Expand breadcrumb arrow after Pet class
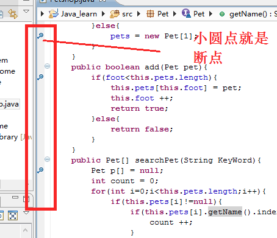Viewport: 277px width, 238px height. point(210,14)
